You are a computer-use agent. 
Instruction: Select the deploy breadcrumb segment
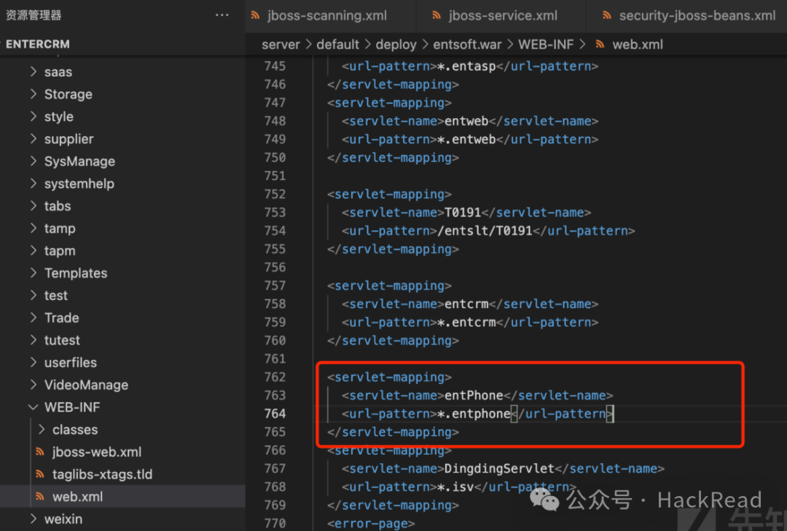396,44
